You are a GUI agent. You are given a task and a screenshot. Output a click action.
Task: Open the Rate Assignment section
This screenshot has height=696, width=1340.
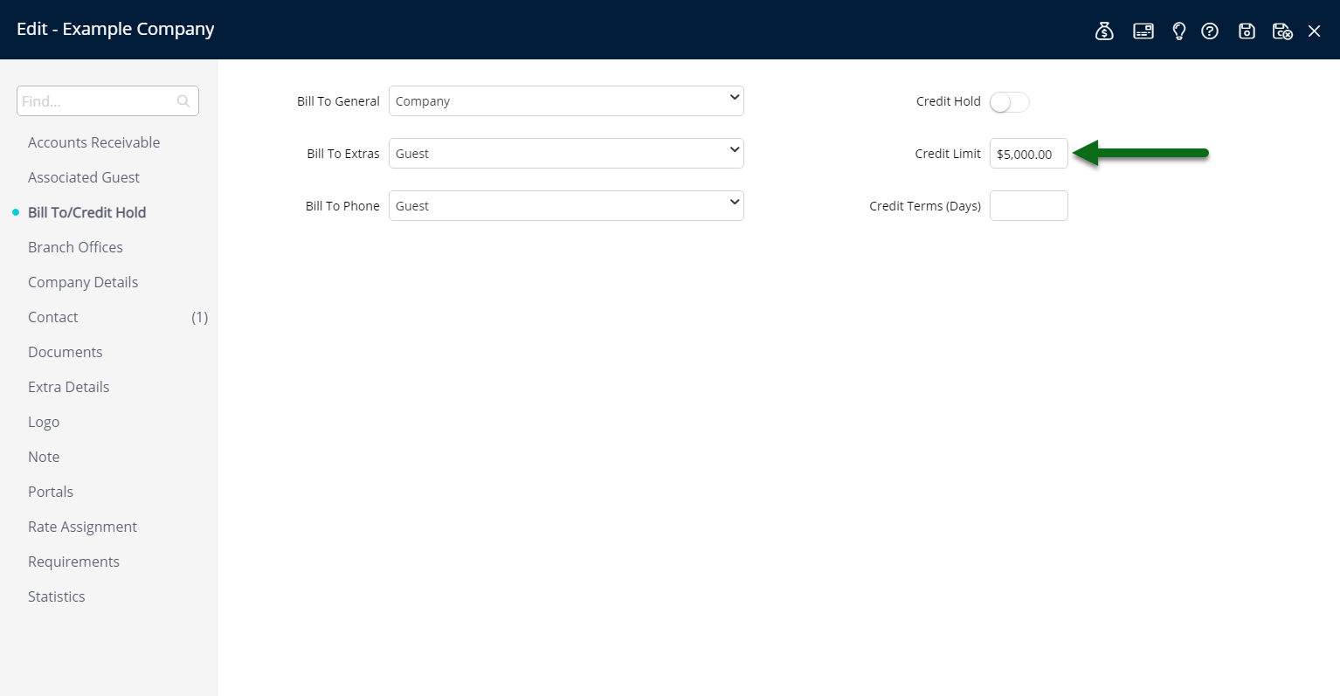click(x=82, y=526)
